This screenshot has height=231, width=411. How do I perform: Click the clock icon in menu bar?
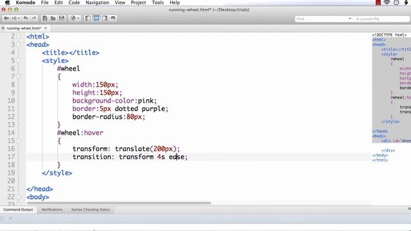click(x=396, y=3)
